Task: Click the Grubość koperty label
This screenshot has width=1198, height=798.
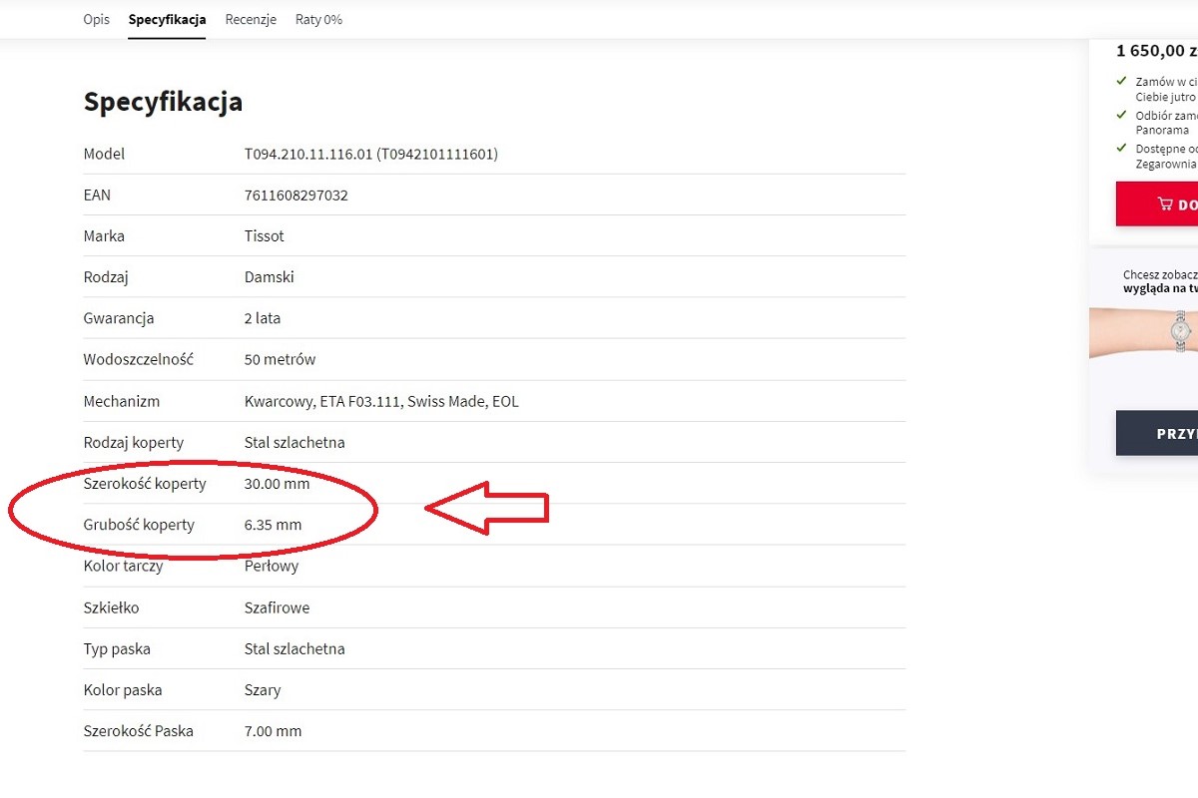Action: tap(139, 525)
